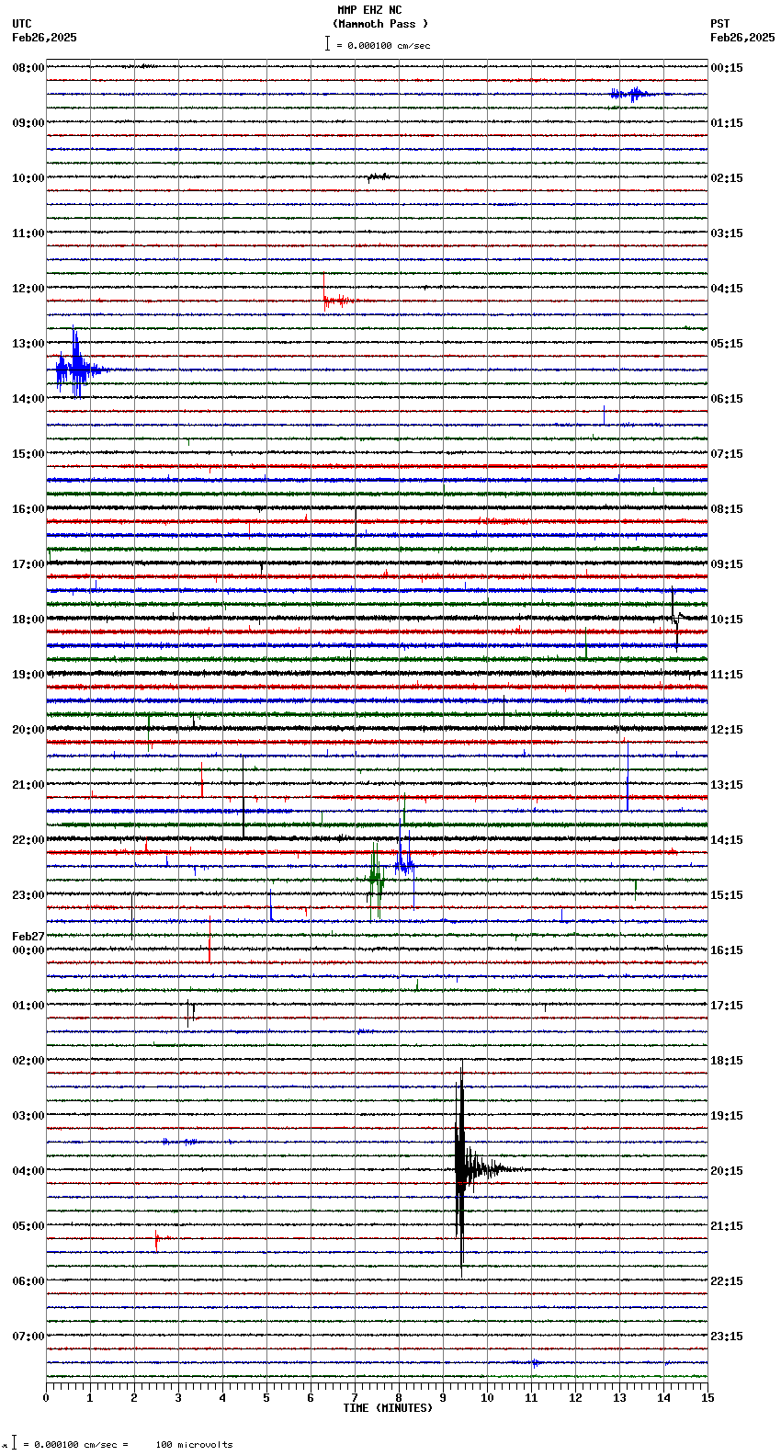Screen dimensions: 781x1456
Task: Click the 13:00 UTC row label
Action: pos(28,344)
